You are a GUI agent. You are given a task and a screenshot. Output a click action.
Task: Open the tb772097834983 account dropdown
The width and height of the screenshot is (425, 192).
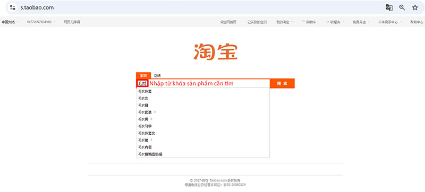(x=41, y=22)
